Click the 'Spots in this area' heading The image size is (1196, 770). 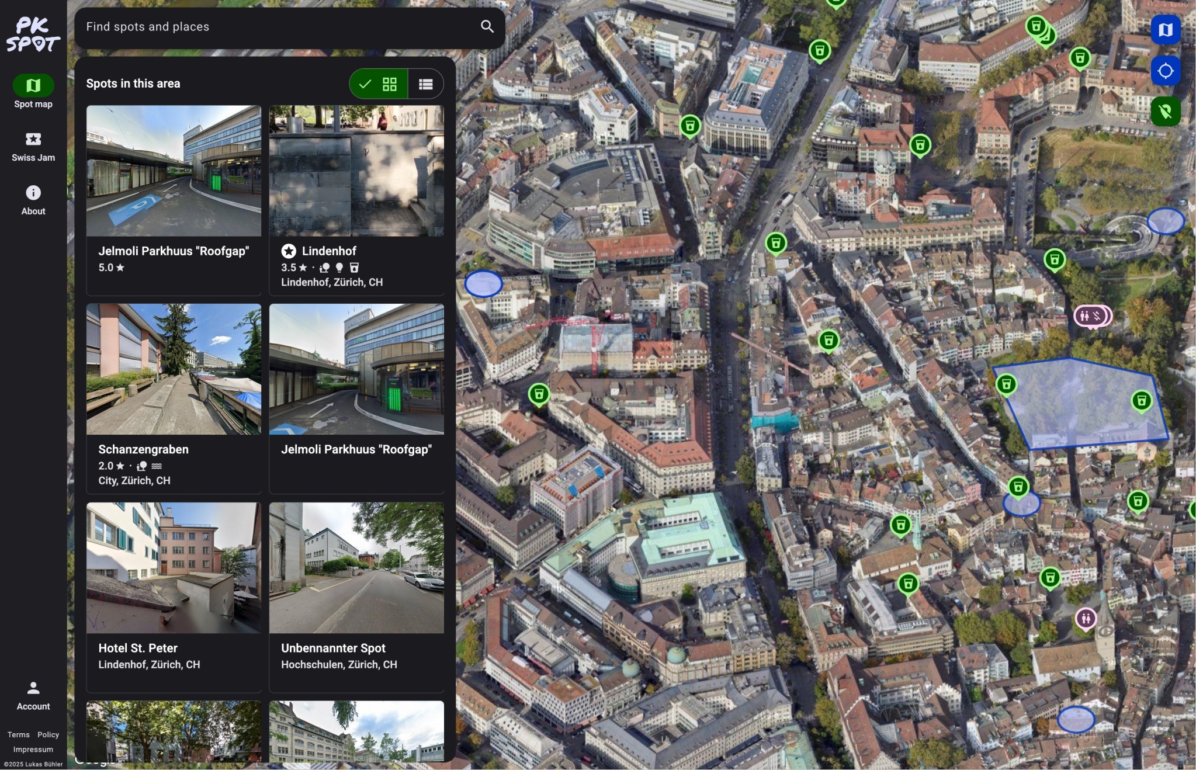coord(133,84)
